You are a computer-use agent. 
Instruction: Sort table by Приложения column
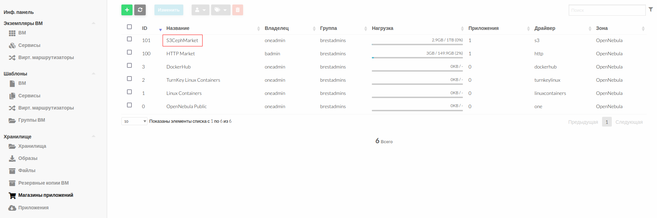[x=483, y=28]
